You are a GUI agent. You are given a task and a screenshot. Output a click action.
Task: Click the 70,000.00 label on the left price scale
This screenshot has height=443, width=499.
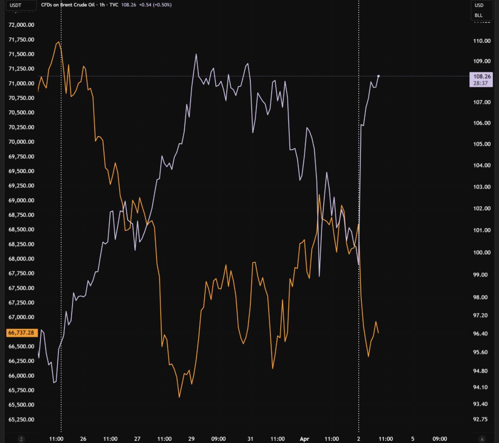pyautogui.click(x=21, y=142)
